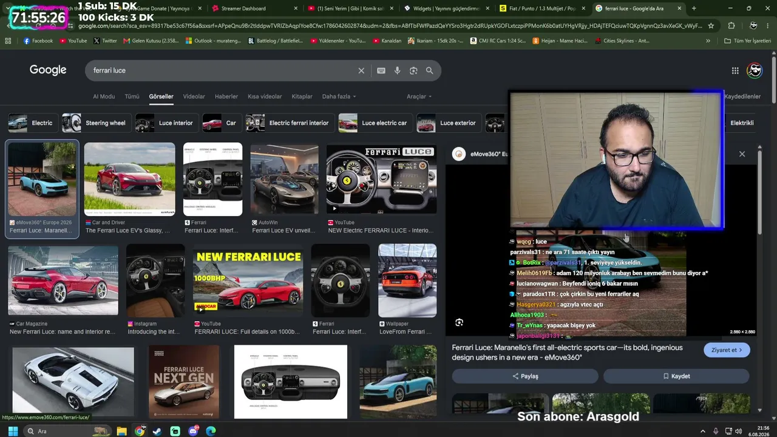Viewport: 777px width, 437px height.
Task: Open the Google account avatar menu
Action: 755,70
